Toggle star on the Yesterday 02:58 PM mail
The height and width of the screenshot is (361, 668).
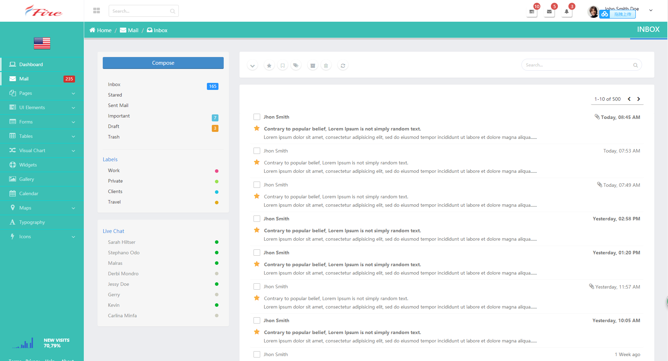(x=257, y=230)
